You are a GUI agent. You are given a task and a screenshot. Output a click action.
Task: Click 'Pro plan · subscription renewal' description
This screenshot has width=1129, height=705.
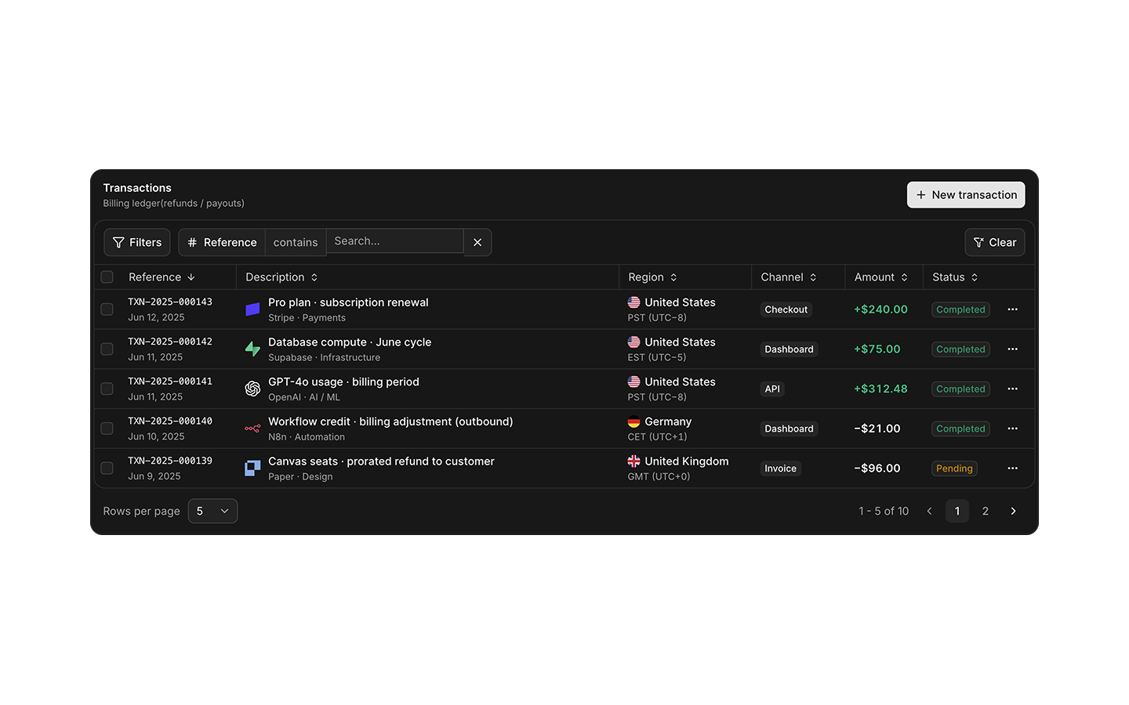(x=348, y=302)
